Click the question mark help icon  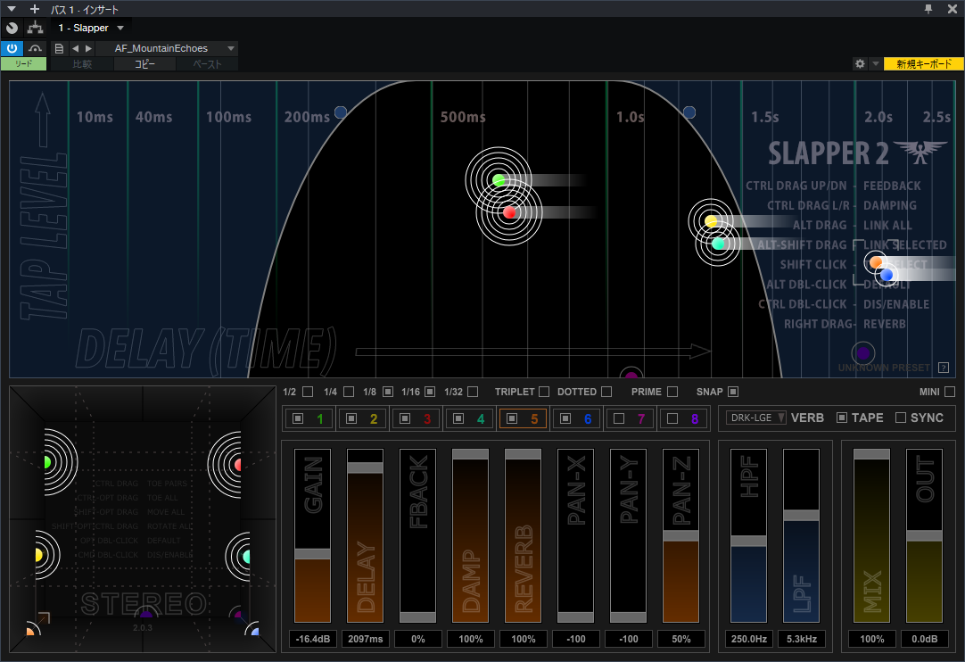pyautogui.click(x=944, y=368)
